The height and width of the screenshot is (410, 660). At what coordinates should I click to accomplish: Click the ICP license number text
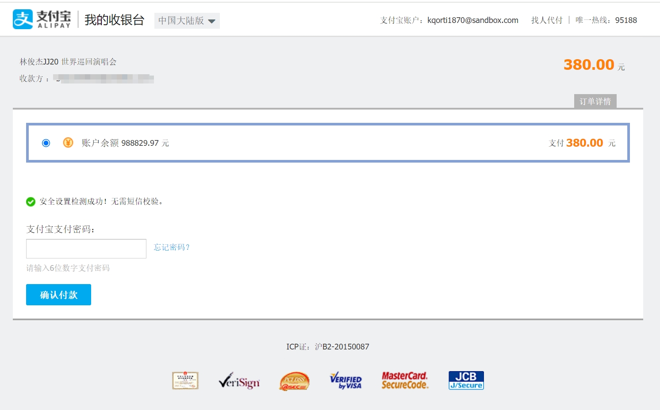pos(328,347)
